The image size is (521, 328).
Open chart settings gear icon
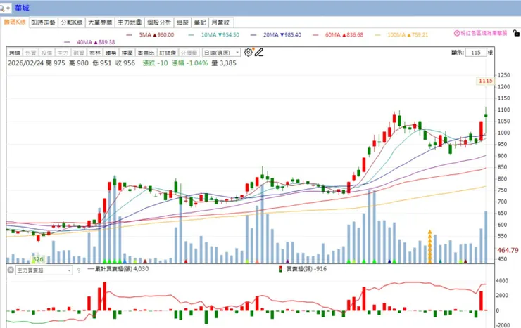click(x=248, y=53)
